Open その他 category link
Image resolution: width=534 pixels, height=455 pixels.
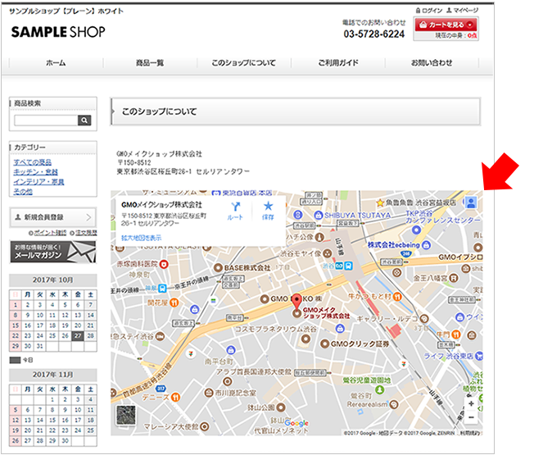[23, 192]
